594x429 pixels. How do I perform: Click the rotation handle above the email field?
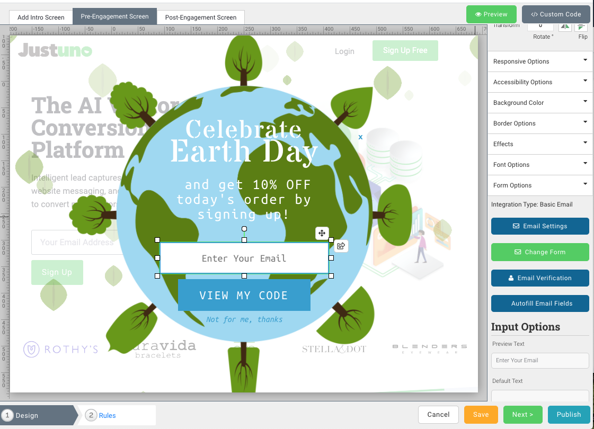point(244,229)
